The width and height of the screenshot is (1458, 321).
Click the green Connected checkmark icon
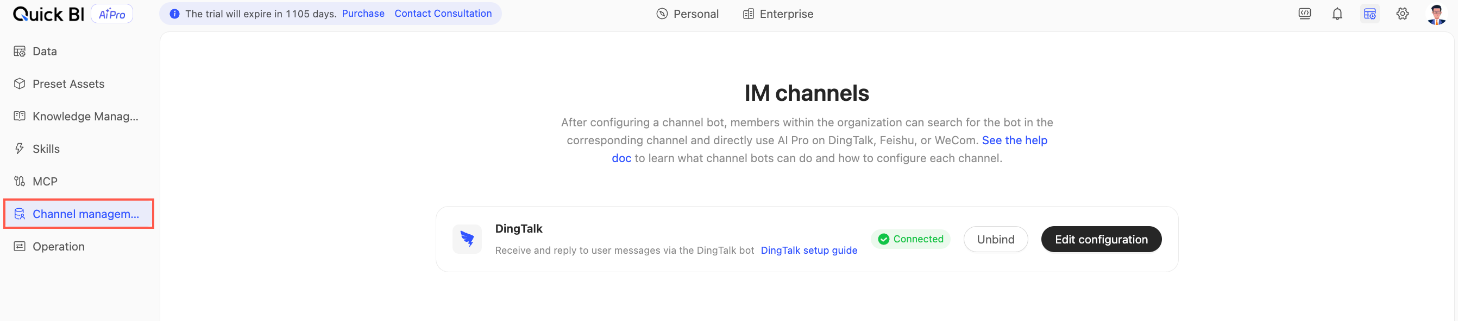(883, 239)
